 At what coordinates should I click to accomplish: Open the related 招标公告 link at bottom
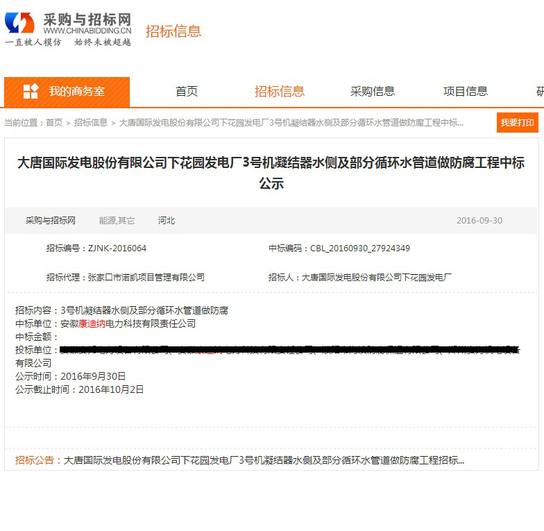[x=264, y=460]
